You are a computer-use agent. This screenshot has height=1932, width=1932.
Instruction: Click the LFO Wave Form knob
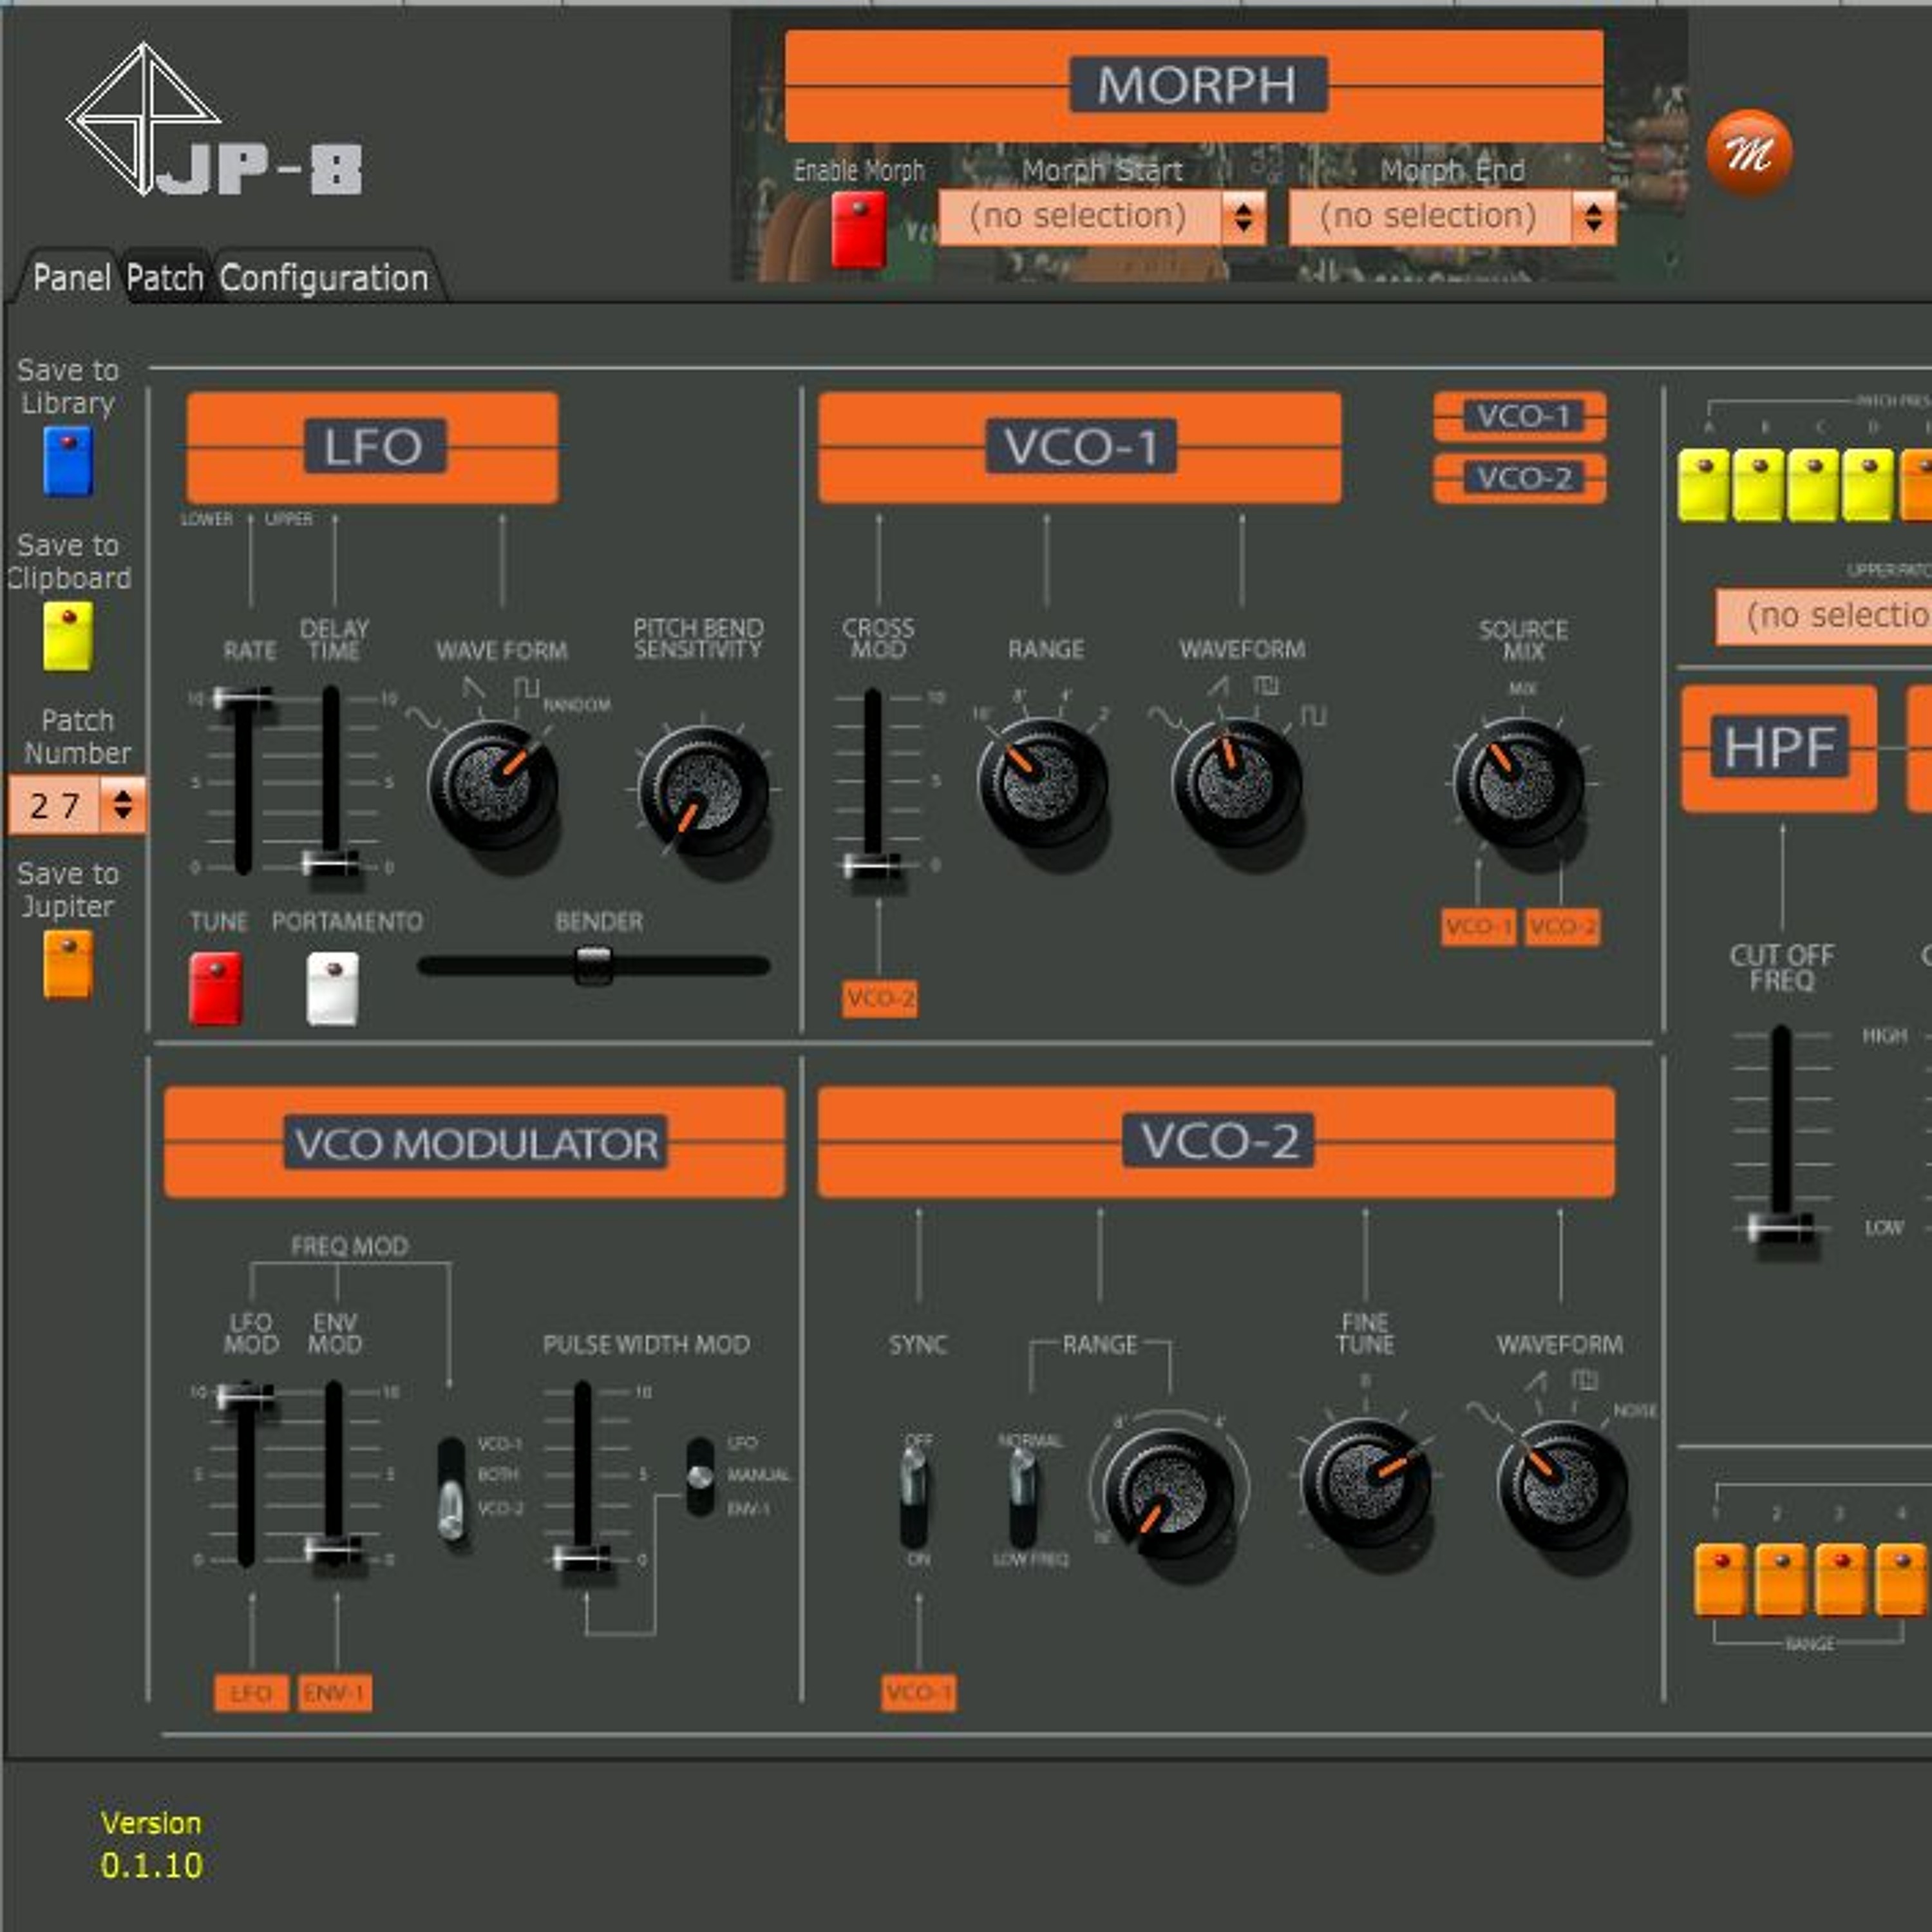[x=493, y=786]
